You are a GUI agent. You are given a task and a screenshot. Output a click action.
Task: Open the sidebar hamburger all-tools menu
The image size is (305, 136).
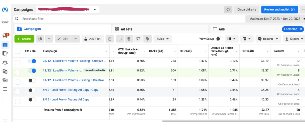click(x=5, y=89)
